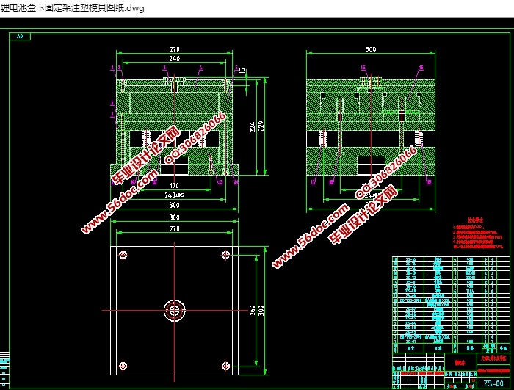
Task: Select magenta part balloon number 1
Action: pyautogui.click(x=112, y=68)
